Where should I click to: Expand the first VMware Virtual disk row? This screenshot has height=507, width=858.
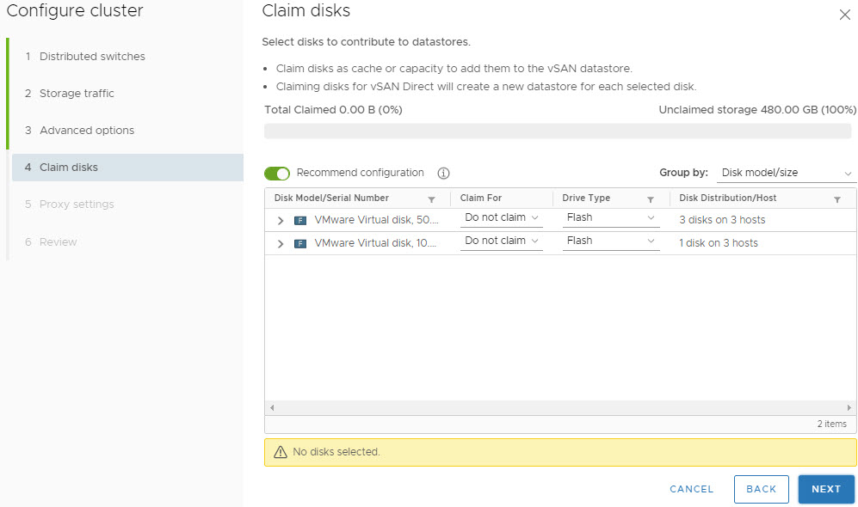(x=281, y=220)
